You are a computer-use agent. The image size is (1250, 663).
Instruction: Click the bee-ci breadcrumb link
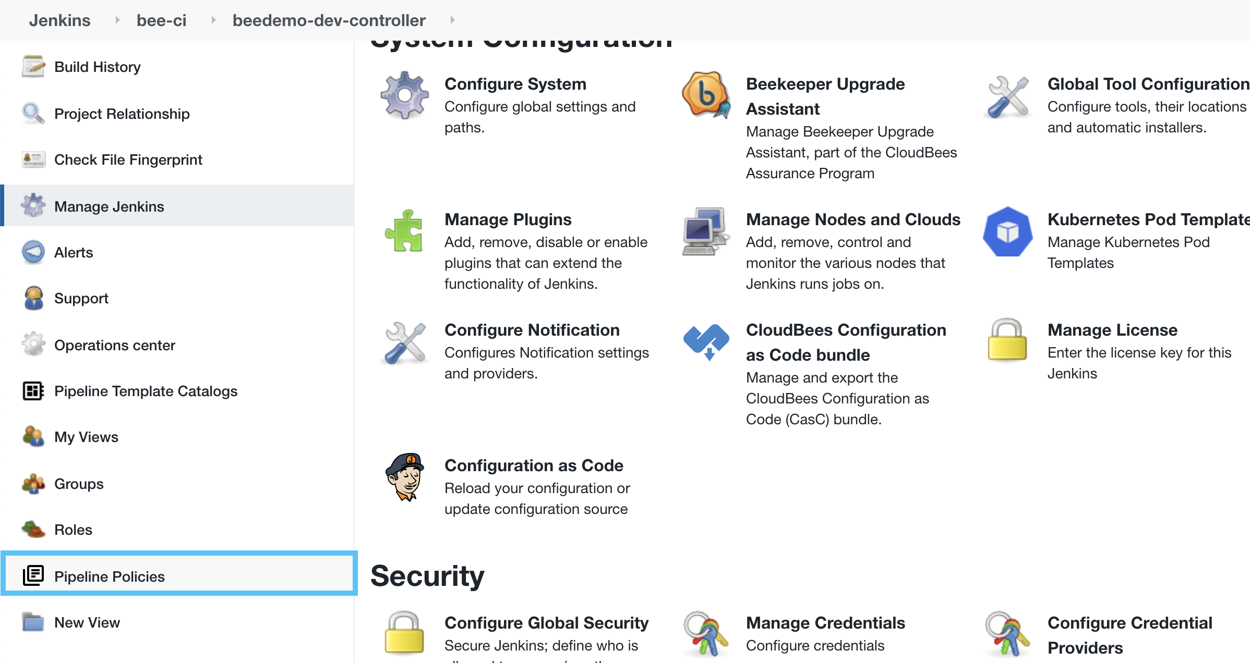click(161, 20)
